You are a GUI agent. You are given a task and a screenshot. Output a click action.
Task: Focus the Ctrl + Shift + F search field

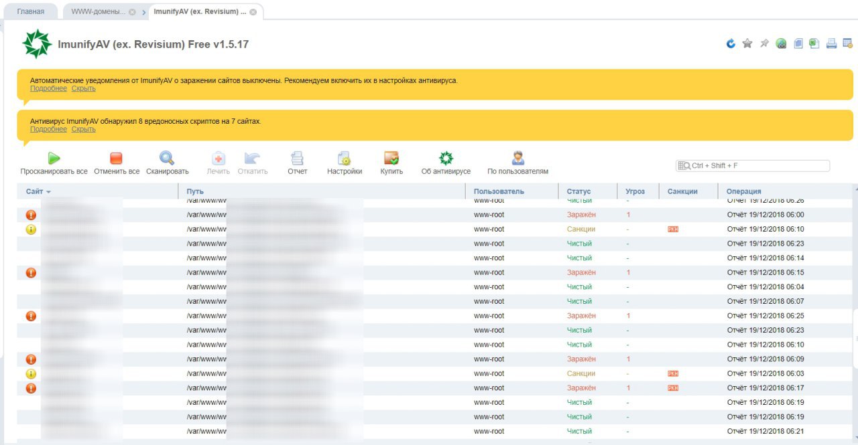tap(753, 165)
